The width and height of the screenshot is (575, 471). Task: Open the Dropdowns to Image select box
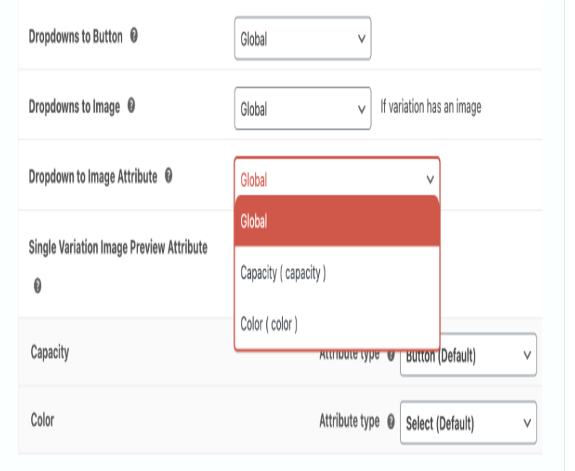click(302, 108)
